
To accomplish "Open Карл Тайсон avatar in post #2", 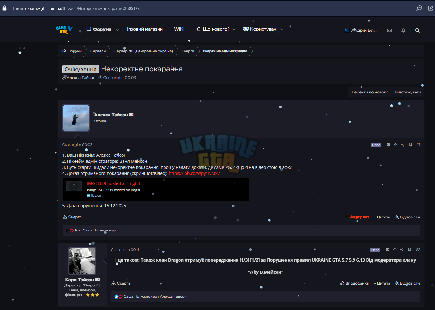I will coord(82,261).
